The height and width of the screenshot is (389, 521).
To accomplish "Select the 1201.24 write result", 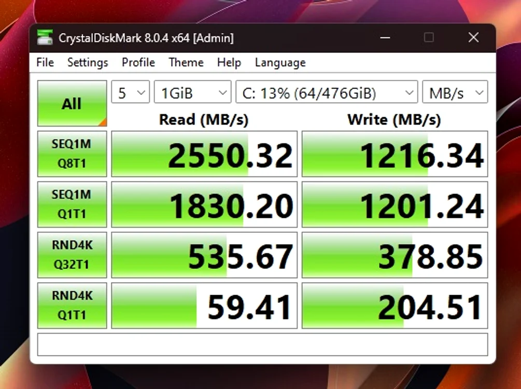I will (x=395, y=204).
